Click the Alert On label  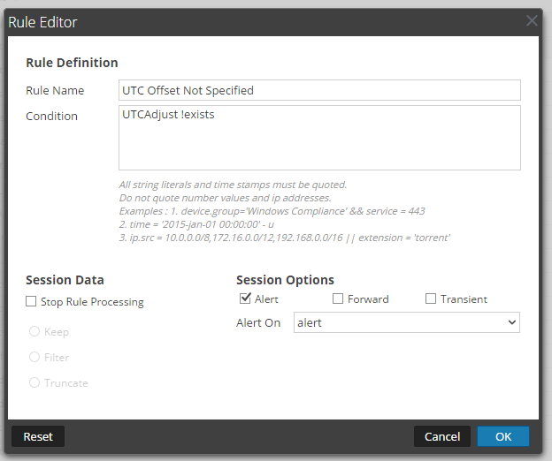coord(258,323)
